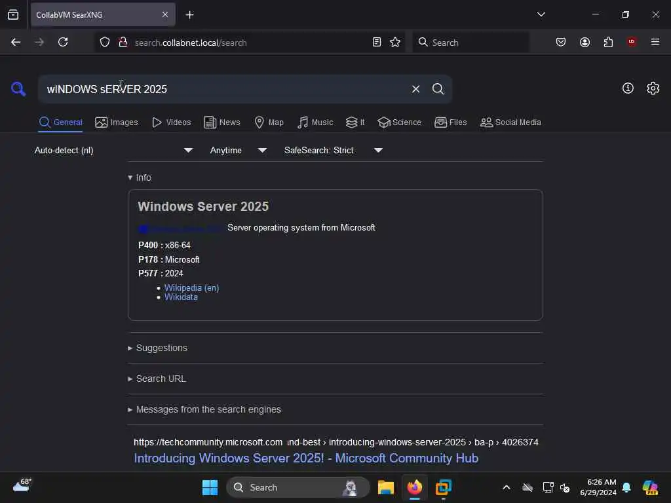671x503 pixels.
Task: Open the Copilot preview icon
Action: (650, 487)
